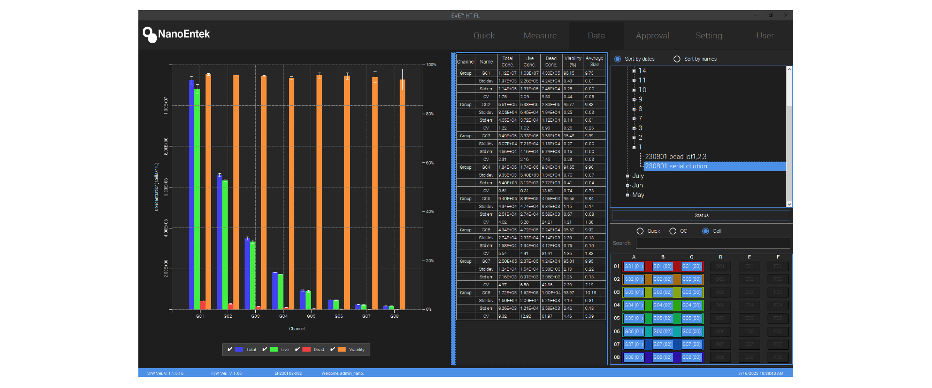Viewport: 932px width, 388px height.
Task: Select well G06 (01) in the plate
Action: point(633,331)
